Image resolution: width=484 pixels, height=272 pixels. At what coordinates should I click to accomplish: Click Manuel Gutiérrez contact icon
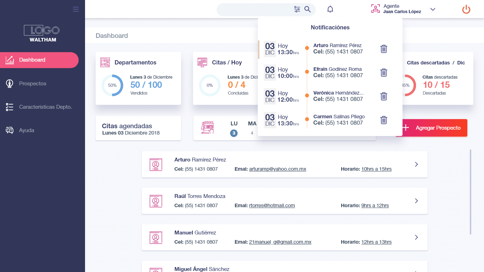[x=156, y=237]
